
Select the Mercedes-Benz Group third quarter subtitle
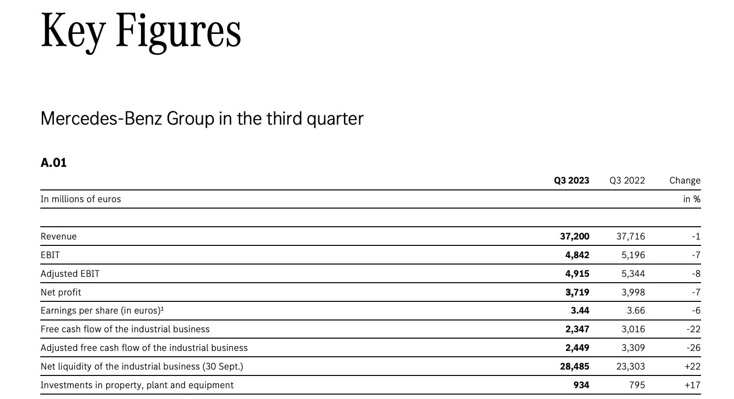click(202, 119)
